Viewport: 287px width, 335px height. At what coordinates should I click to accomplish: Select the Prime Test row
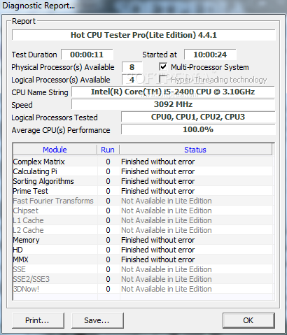pos(143,191)
